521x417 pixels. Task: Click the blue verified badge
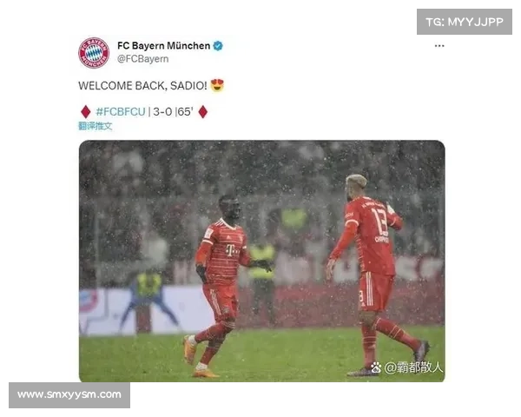[218, 45]
